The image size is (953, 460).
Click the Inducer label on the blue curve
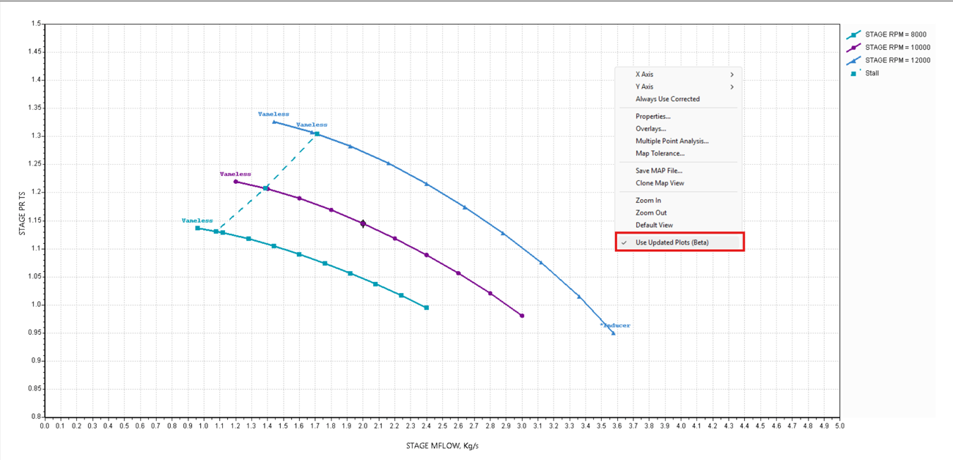tap(616, 325)
